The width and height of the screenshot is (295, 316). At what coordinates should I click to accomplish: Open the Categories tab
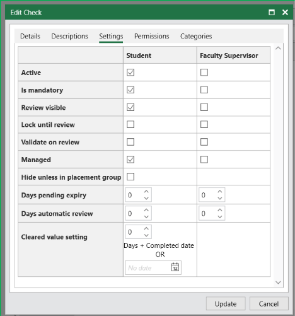196,36
